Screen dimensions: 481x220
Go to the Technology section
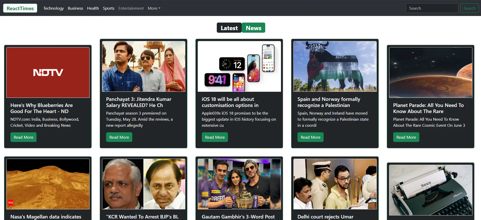pyautogui.click(x=54, y=8)
